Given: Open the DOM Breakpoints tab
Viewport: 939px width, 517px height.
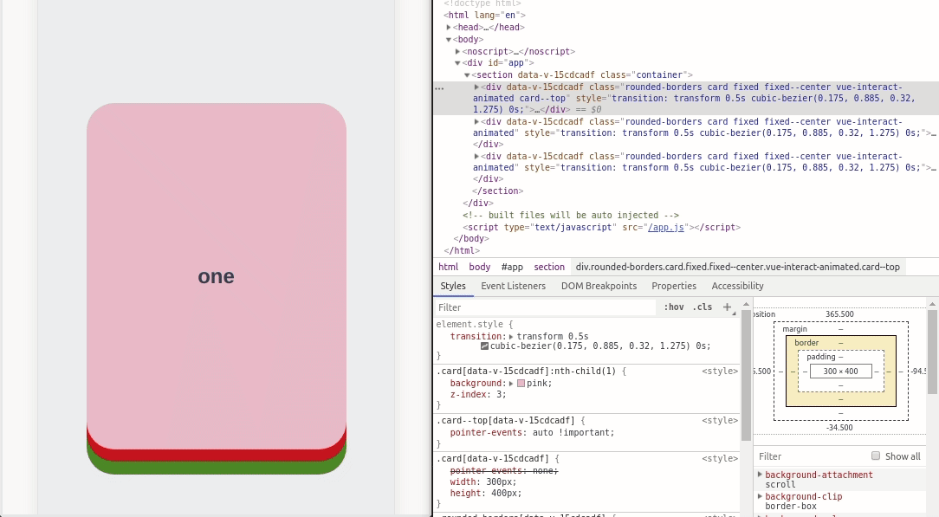Looking at the screenshot, I should [x=599, y=286].
